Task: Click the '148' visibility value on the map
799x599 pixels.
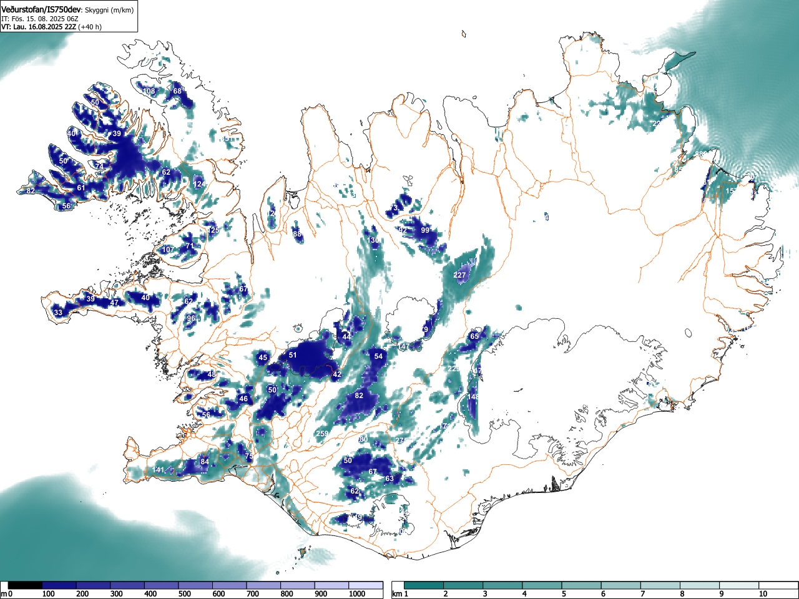Action: point(473,397)
